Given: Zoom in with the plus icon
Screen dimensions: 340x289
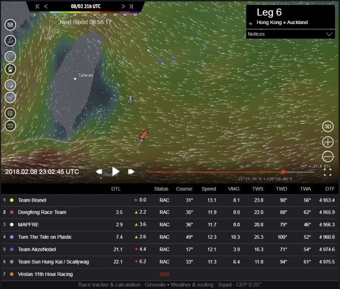Looking at the screenshot, I should (x=327, y=142).
